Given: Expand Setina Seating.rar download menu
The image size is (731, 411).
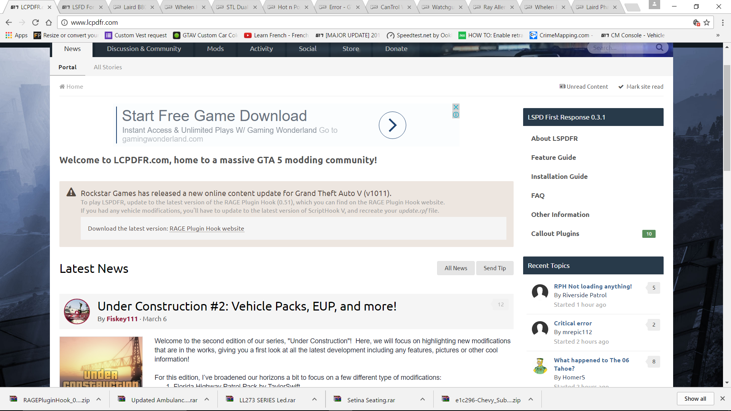Looking at the screenshot, I should [x=423, y=399].
